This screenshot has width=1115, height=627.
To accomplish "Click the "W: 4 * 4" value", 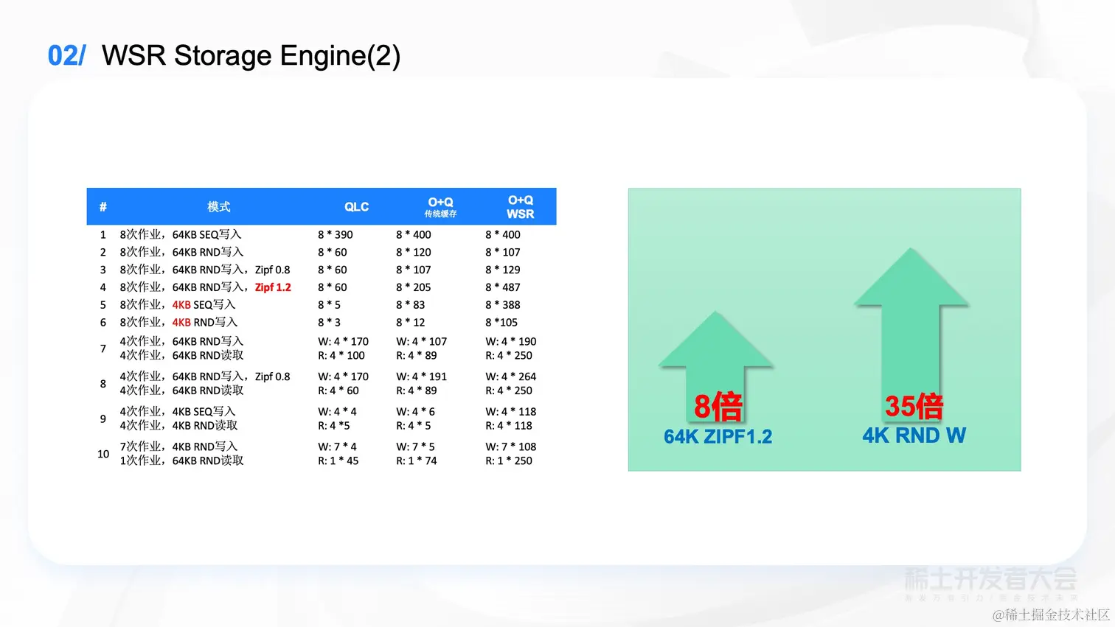I will [338, 411].
